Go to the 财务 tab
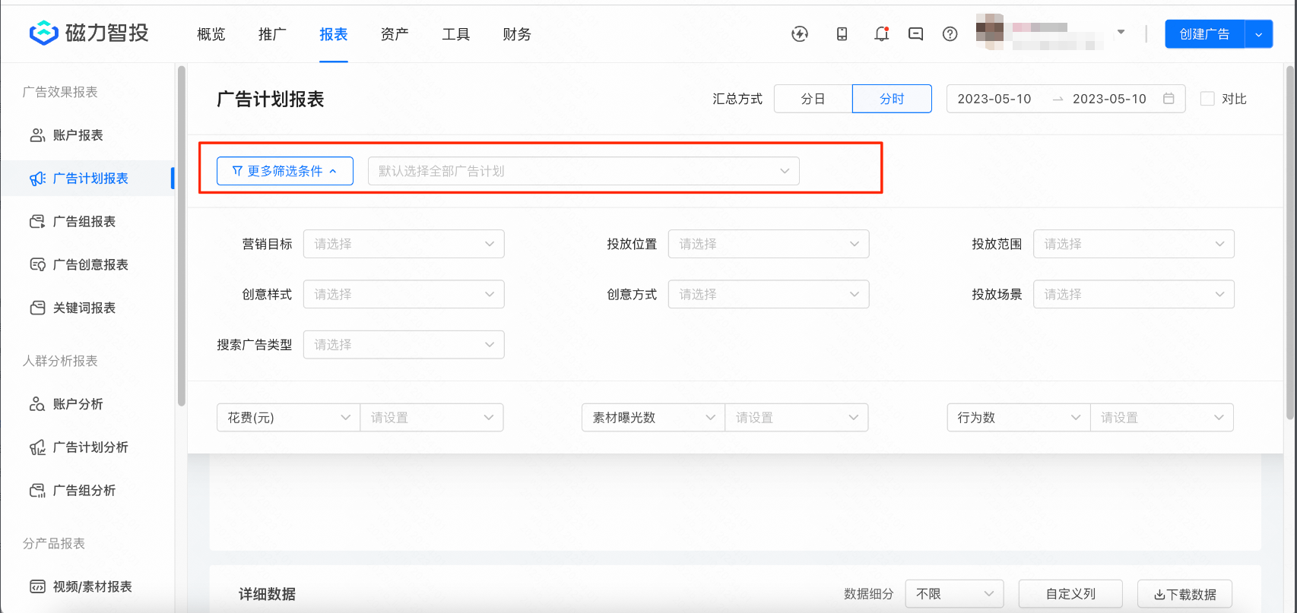 (x=517, y=34)
